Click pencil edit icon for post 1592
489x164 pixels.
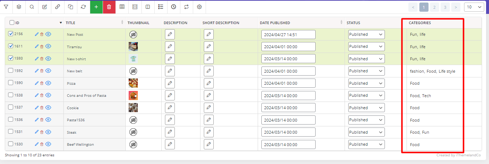coord(37,71)
